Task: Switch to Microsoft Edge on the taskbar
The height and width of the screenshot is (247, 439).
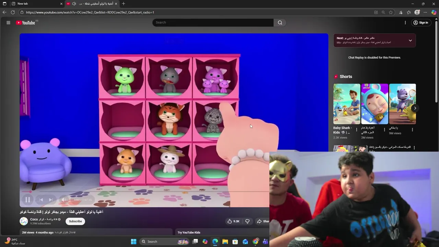Action: point(215,242)
